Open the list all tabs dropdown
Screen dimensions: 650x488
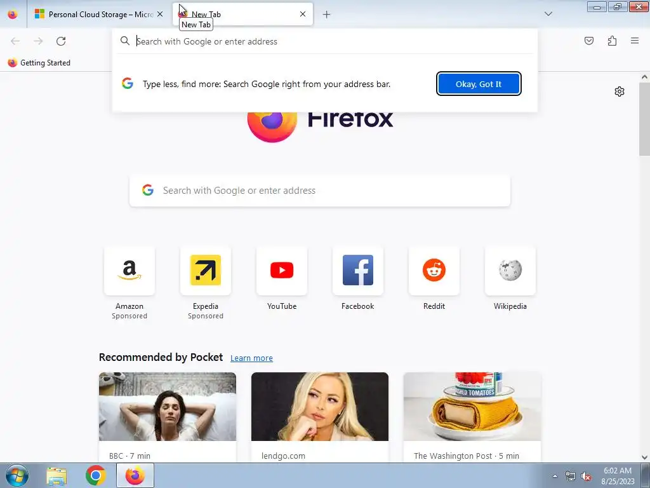pos(548,14)
